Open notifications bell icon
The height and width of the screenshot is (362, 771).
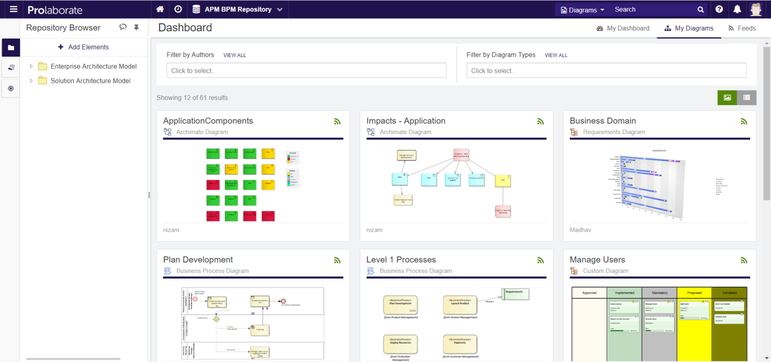tap(737, 9)
